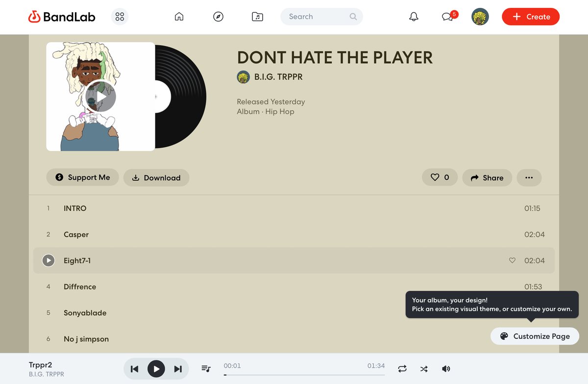The image size is (588, 384).
Task: Open the play queue icon
Action: point(206,368)
